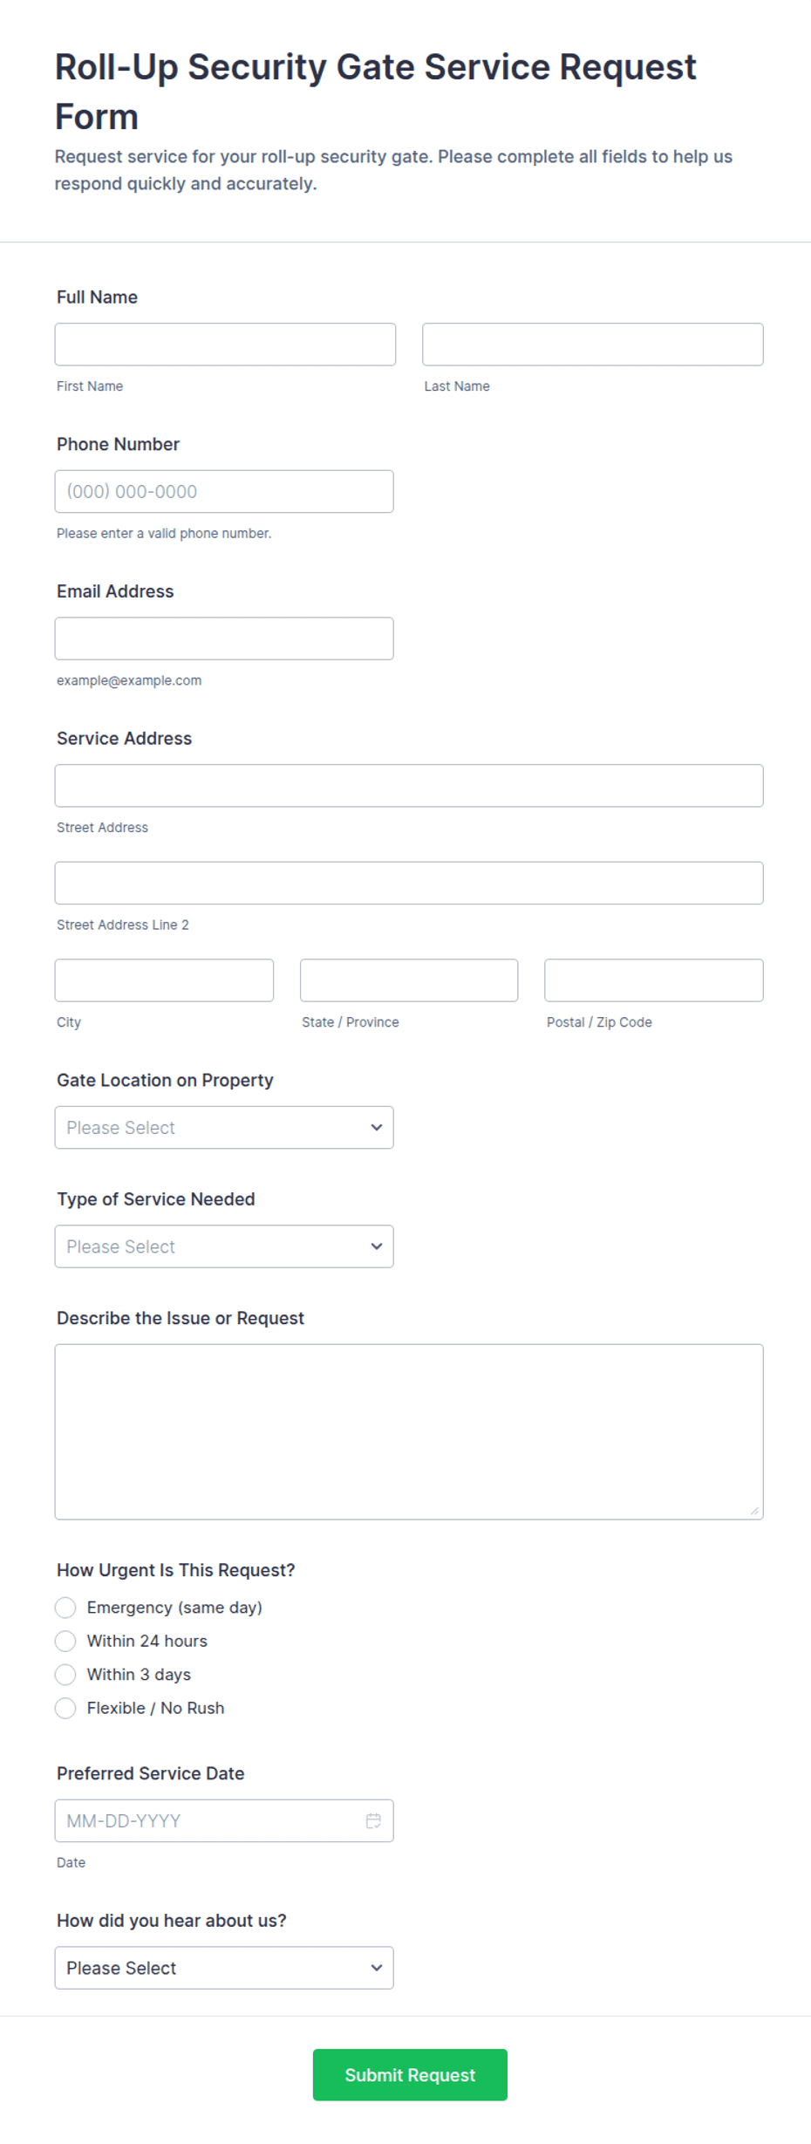Click the Describe the Issue text area
Image resolution: width=811 pixels, height=2144 pixels.
pos(409,1431)
